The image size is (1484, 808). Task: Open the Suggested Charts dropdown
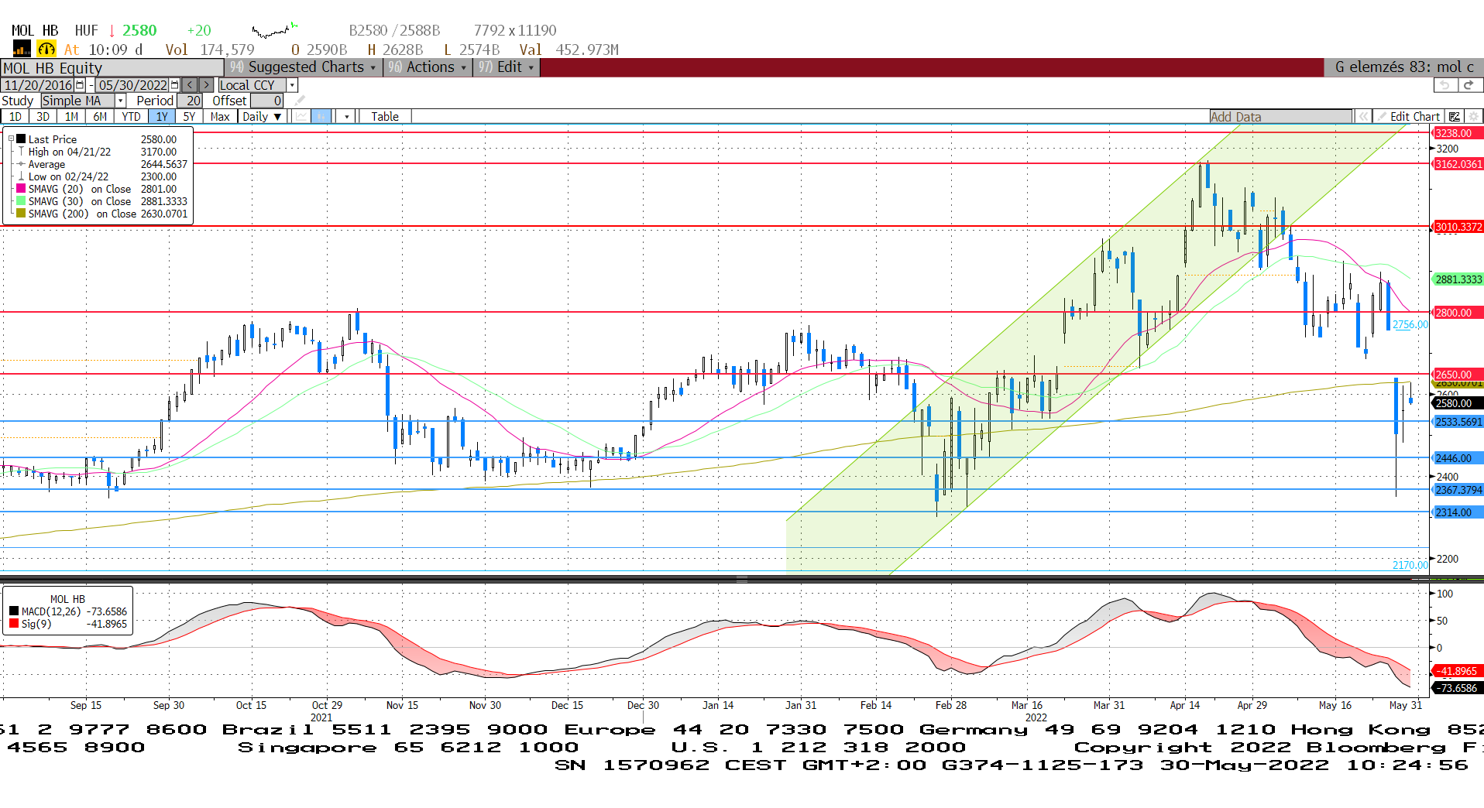303,67
